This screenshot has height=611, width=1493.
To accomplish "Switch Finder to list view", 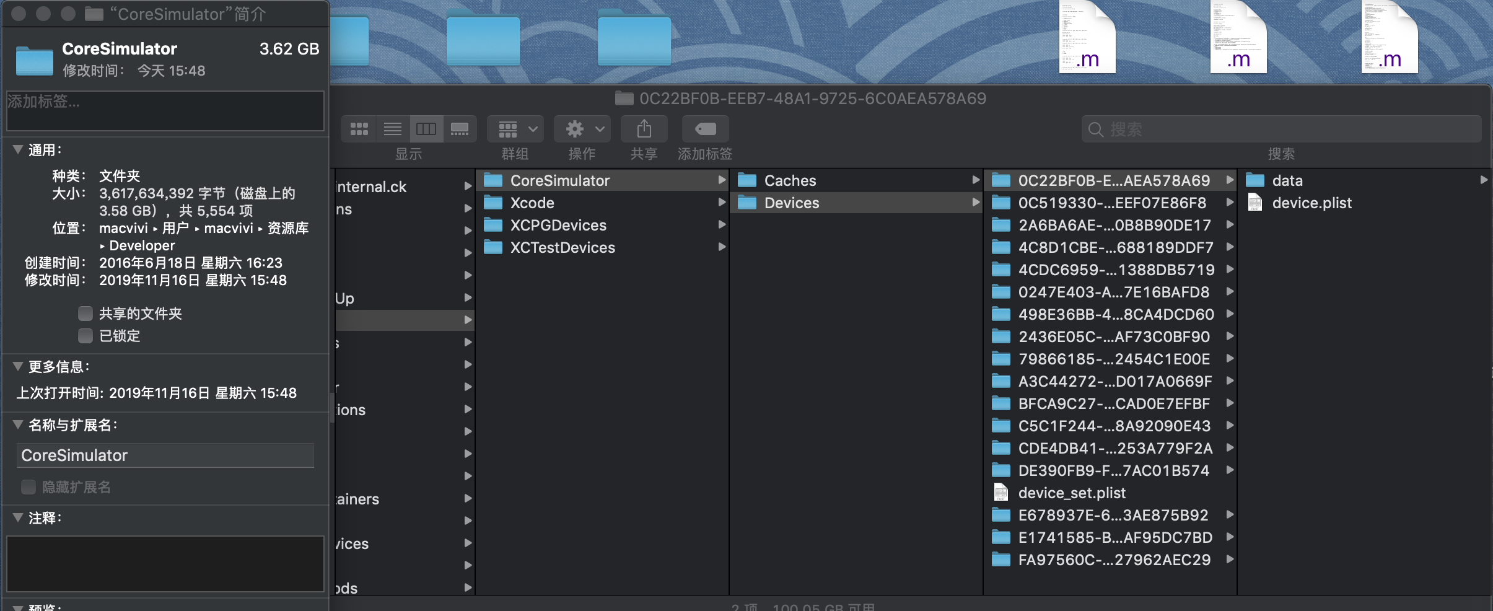I will coord(392,128).
